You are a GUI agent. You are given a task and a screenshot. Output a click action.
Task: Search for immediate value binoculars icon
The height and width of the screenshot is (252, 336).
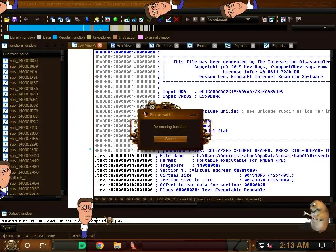click(53, 19)
